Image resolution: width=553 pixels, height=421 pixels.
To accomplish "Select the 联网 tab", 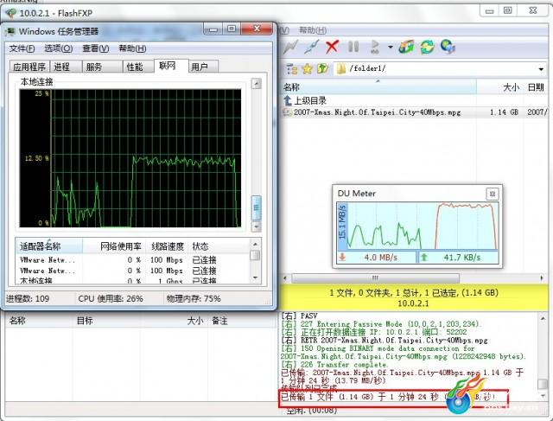I will point(171,66).
